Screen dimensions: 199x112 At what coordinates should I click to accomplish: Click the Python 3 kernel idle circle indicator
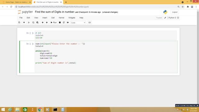click(178, 18)
